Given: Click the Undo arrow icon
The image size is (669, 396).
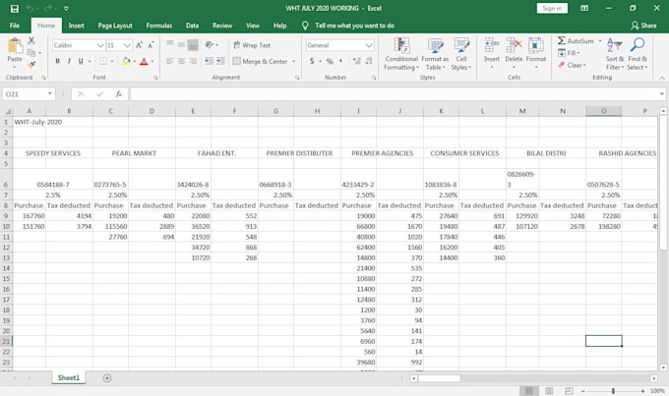Looking at the screenshot, I should point(30,9).
